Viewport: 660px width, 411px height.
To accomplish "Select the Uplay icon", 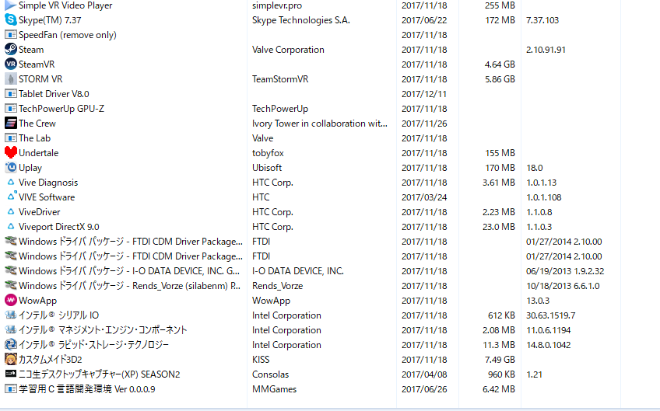I will 11,168.
